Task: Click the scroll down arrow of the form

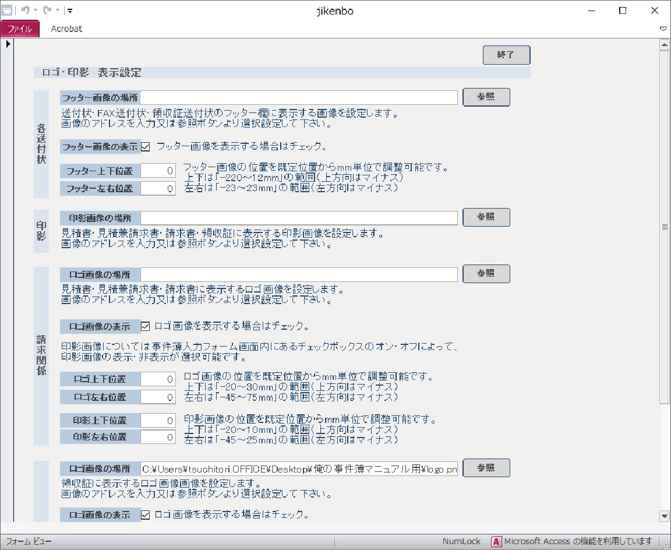Action: (x=664, y=515)
